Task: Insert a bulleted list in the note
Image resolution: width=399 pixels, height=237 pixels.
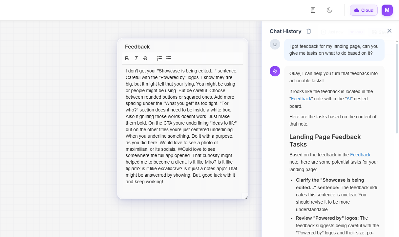Action: (169, 58)
